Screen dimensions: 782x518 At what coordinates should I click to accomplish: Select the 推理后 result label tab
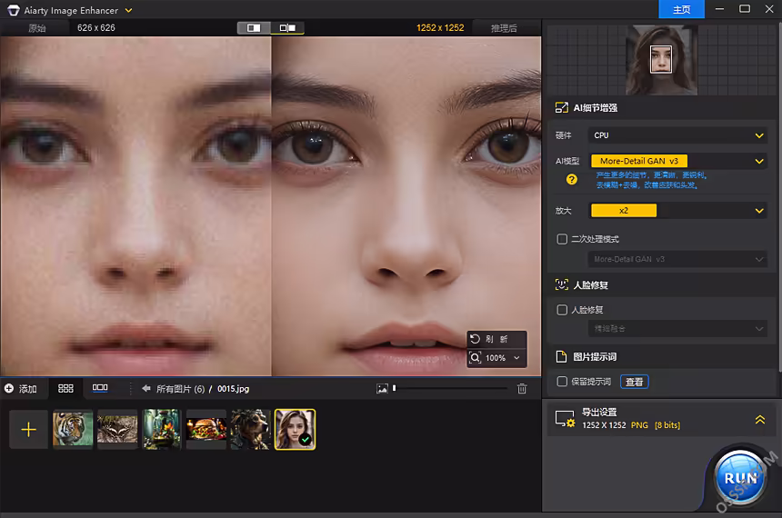pyautogui.click(x=504, y=28)
